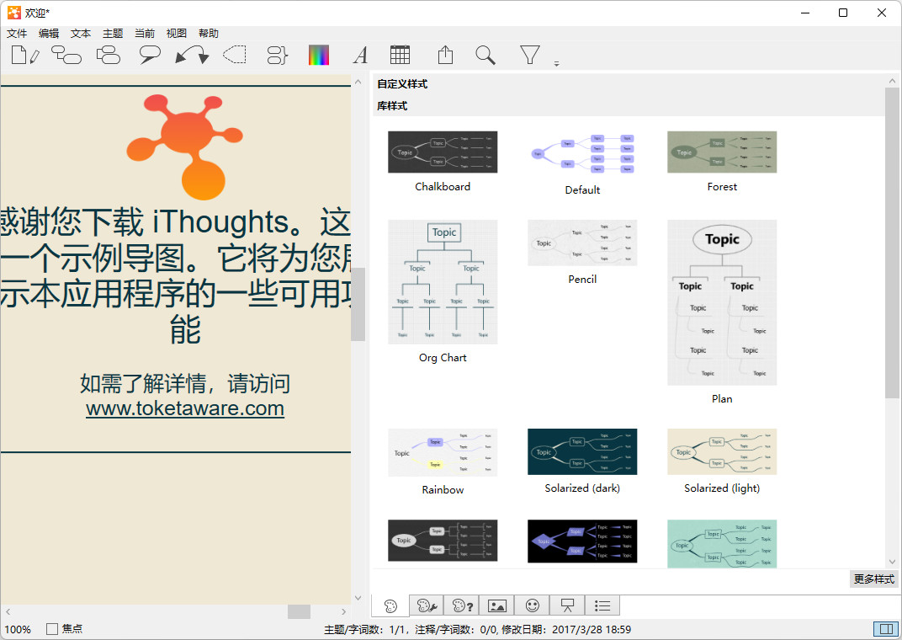902x640 pixels.
Task: Apply the Pencil style thumbnail
Action: 582,243
